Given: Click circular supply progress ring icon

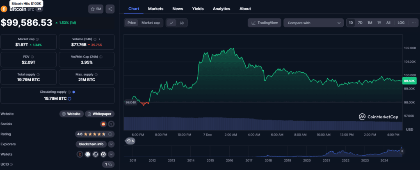Looking at the screenshot, I should (69, 99).
